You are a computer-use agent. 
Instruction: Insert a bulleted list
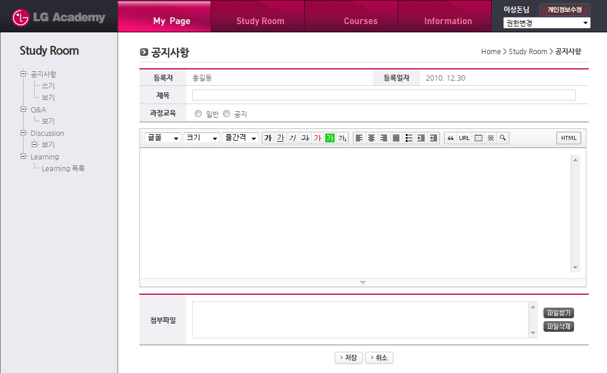click(x=409, y=138)
